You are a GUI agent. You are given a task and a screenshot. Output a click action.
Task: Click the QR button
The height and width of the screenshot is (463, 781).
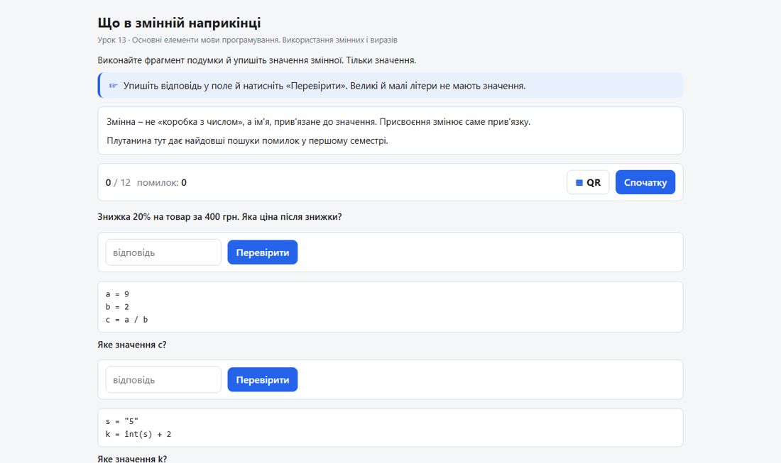(588, 182)
